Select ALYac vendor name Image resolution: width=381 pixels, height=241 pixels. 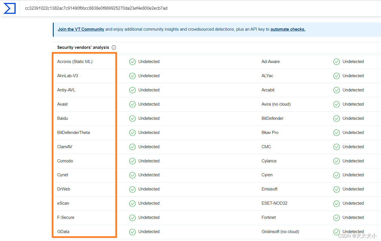coord(267,76)
